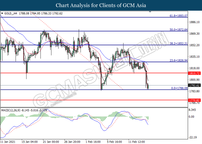
Task: Click the 23.6=1826.94 Fibonacci label
Action: point(179,60)
